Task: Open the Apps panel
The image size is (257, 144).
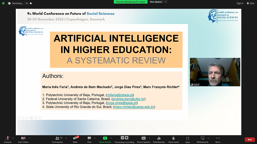Action: (188, 140)
